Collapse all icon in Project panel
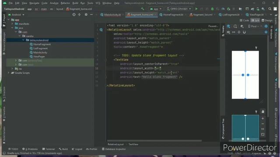The image size is (280, 157). coord(79,14)
